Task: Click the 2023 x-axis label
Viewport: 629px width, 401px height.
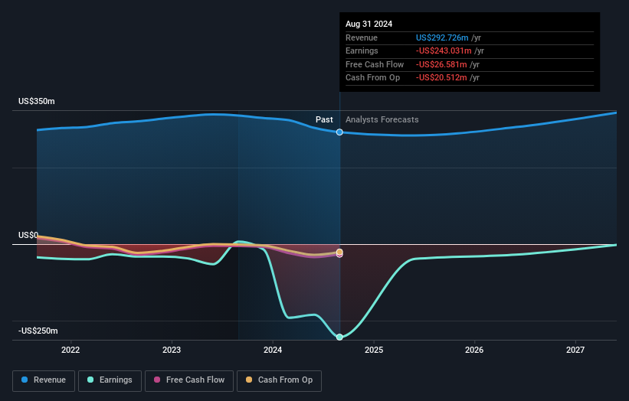Action: [x=172, y=350]
